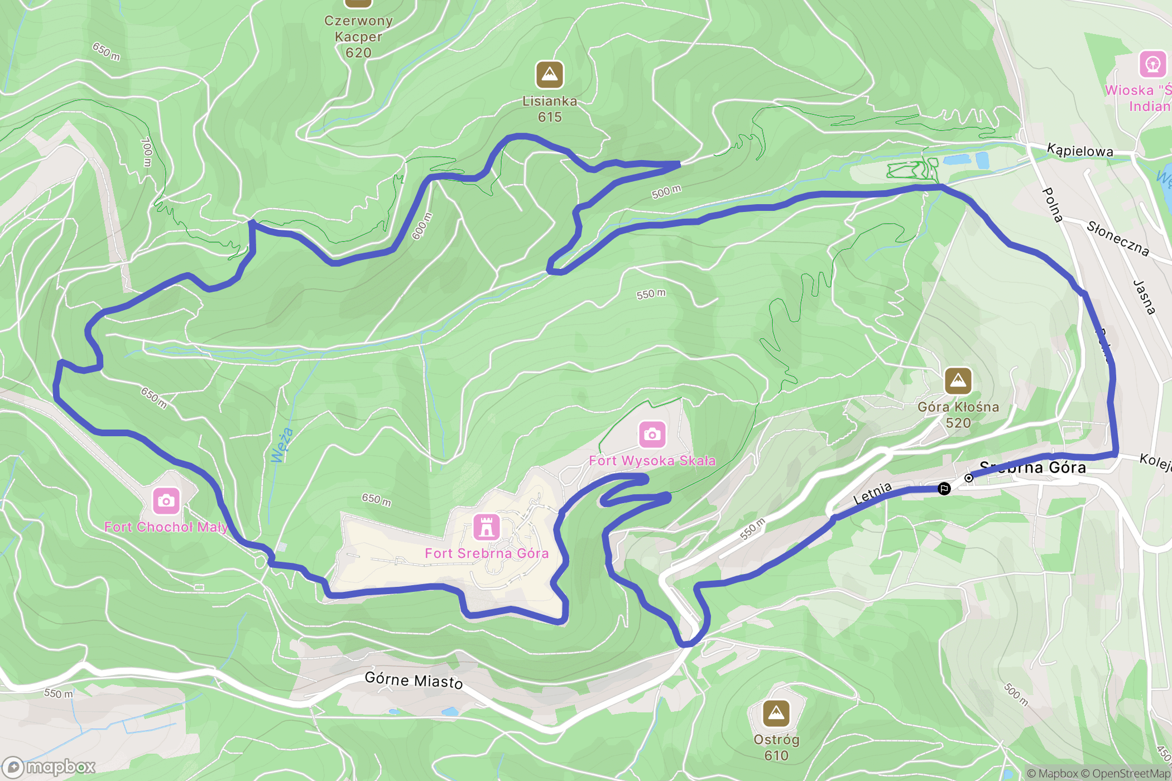This screenshot has height=781, width=1172.
Task: Click the Górne Miasto place label
Action: click(414, 681)
